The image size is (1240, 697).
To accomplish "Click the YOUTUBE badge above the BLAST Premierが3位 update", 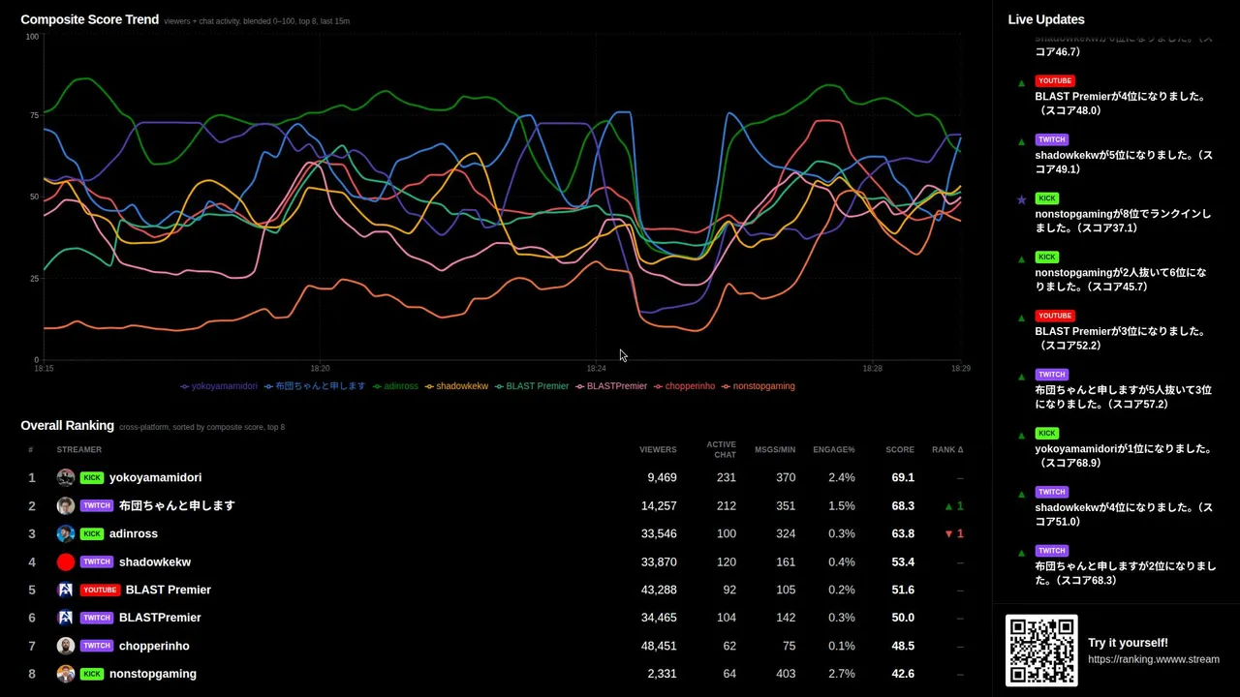I will [1055, 316].
